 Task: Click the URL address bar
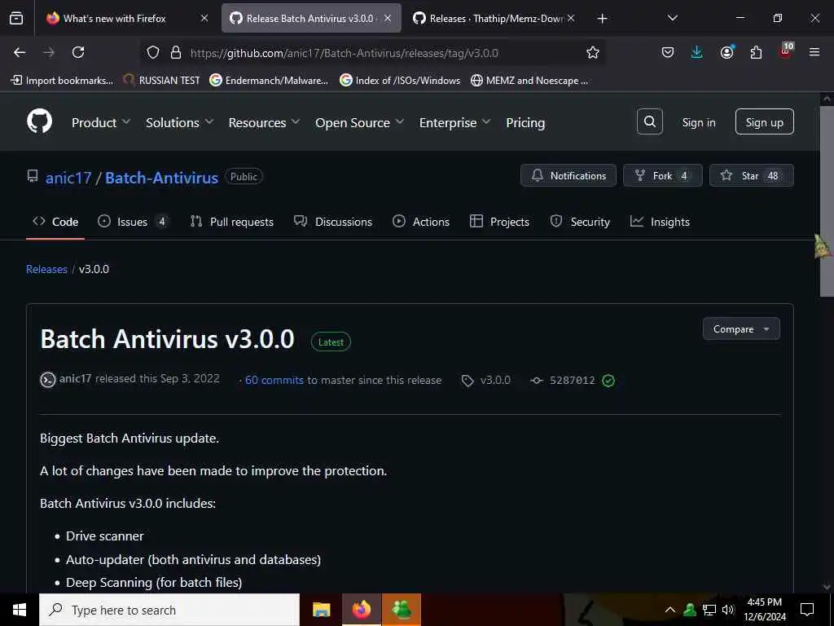(372, 52)
